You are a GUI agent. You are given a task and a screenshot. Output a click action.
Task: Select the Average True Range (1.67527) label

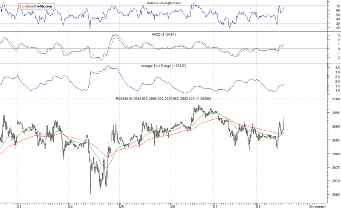tap(164, 66)
